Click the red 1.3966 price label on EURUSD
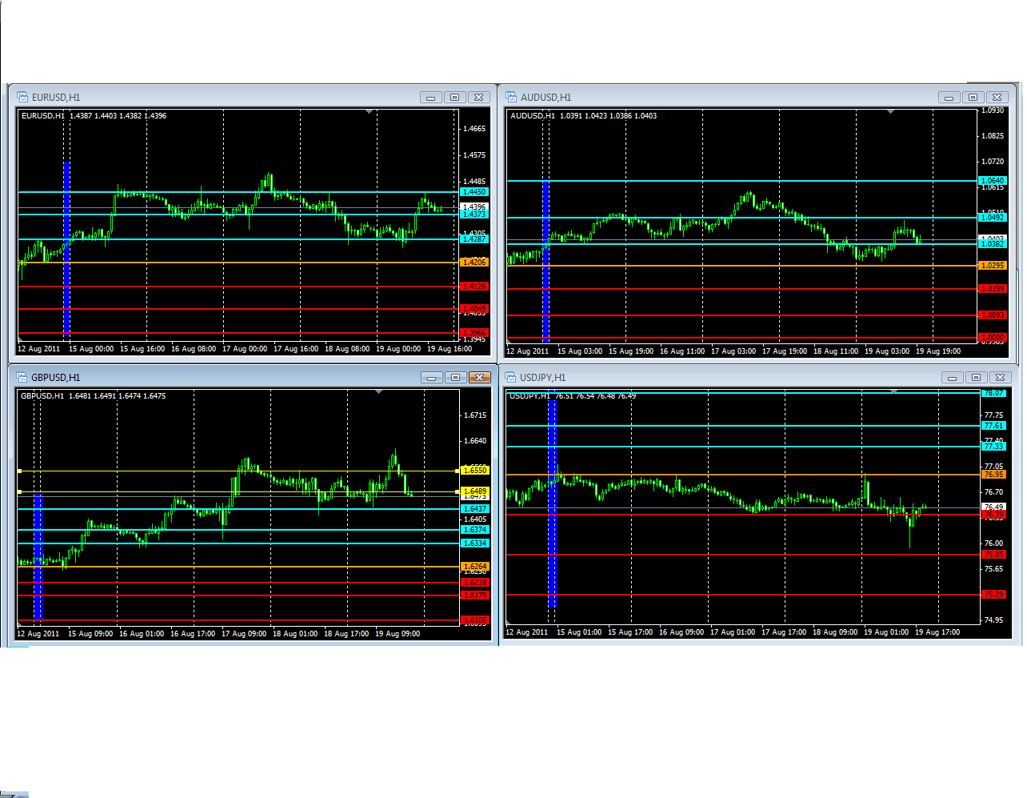 (474, 333)
